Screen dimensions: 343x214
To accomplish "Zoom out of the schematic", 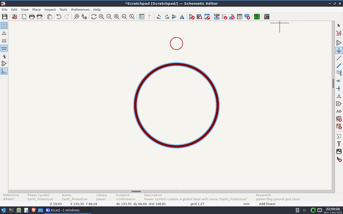I will click(109, 16).
